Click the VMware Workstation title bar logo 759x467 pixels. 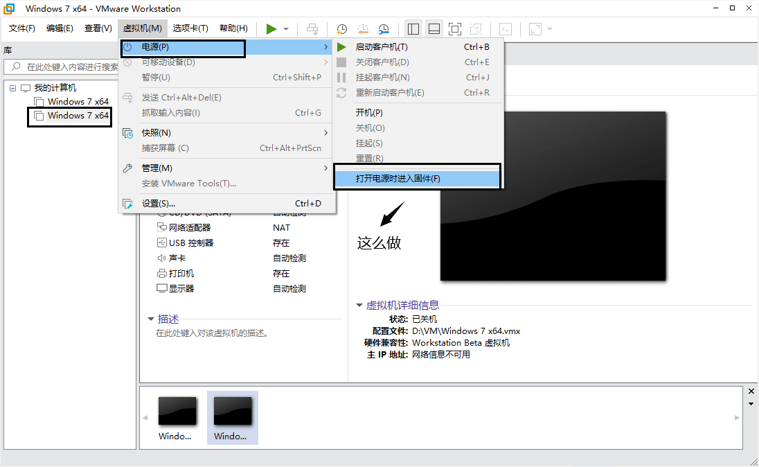click(9, 9)
